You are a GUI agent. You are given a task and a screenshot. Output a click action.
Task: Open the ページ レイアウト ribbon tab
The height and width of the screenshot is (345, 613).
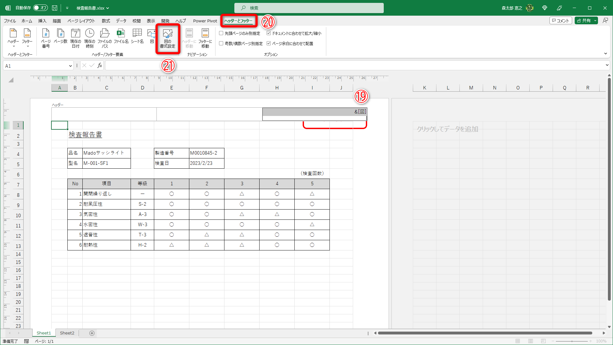point(81,21)
